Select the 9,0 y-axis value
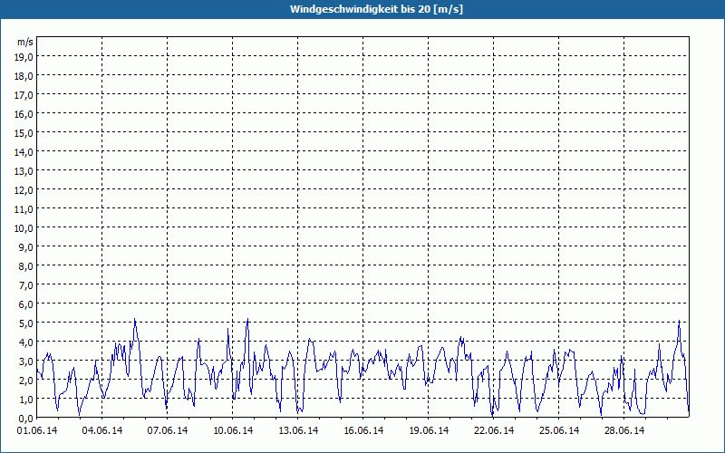Viewport: 725px width, 453px height. coord(26,247)
